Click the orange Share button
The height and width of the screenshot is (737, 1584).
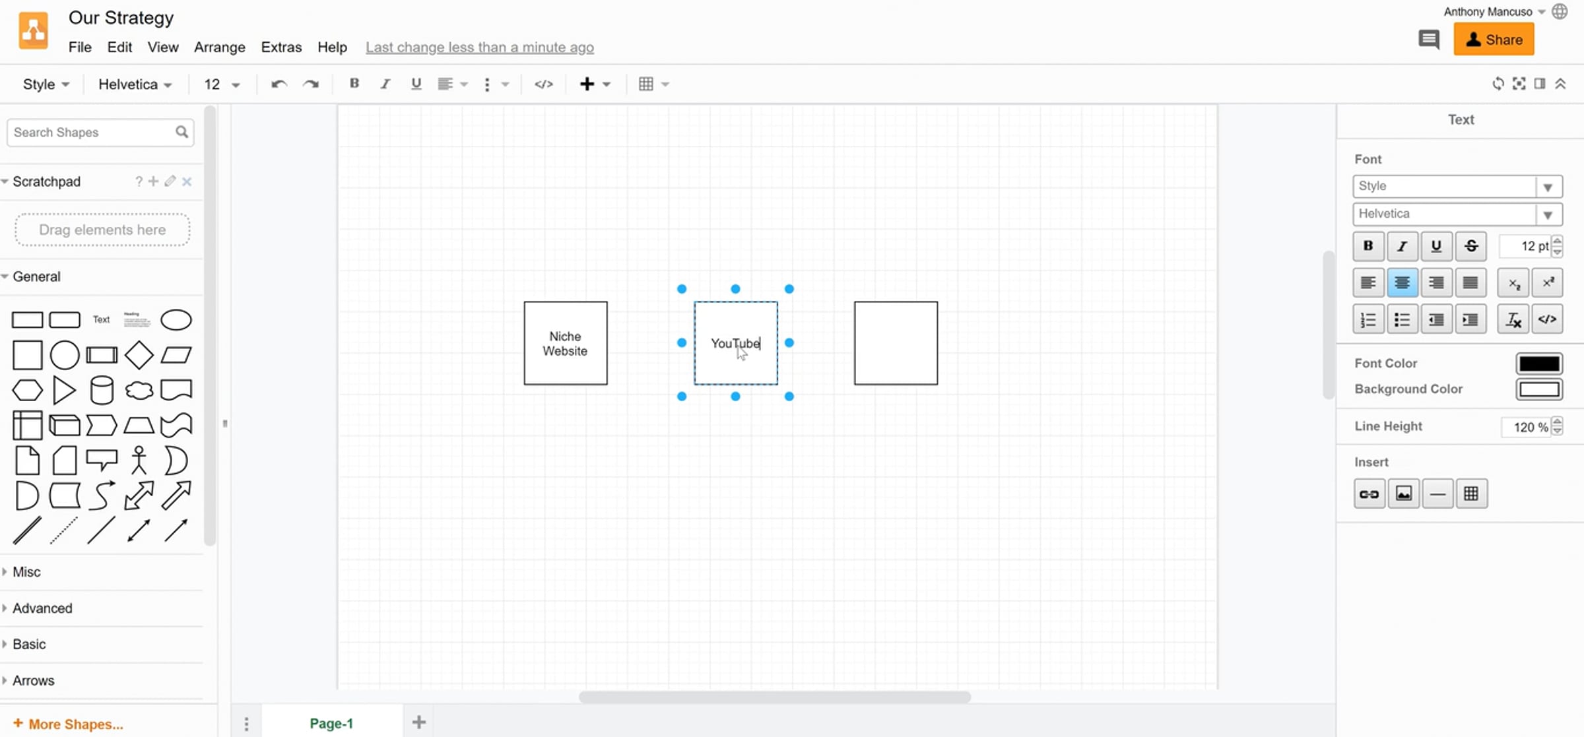click(1494, 40)
